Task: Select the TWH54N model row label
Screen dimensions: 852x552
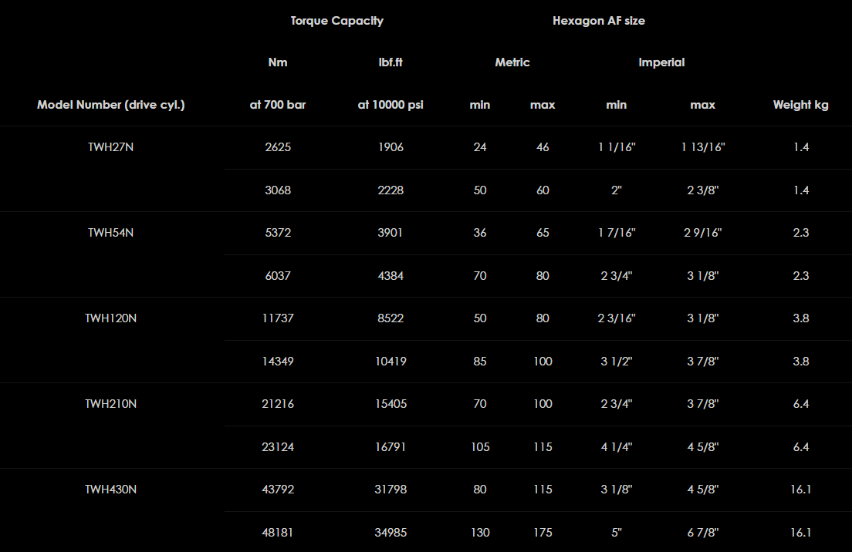Action: [110, 233]
